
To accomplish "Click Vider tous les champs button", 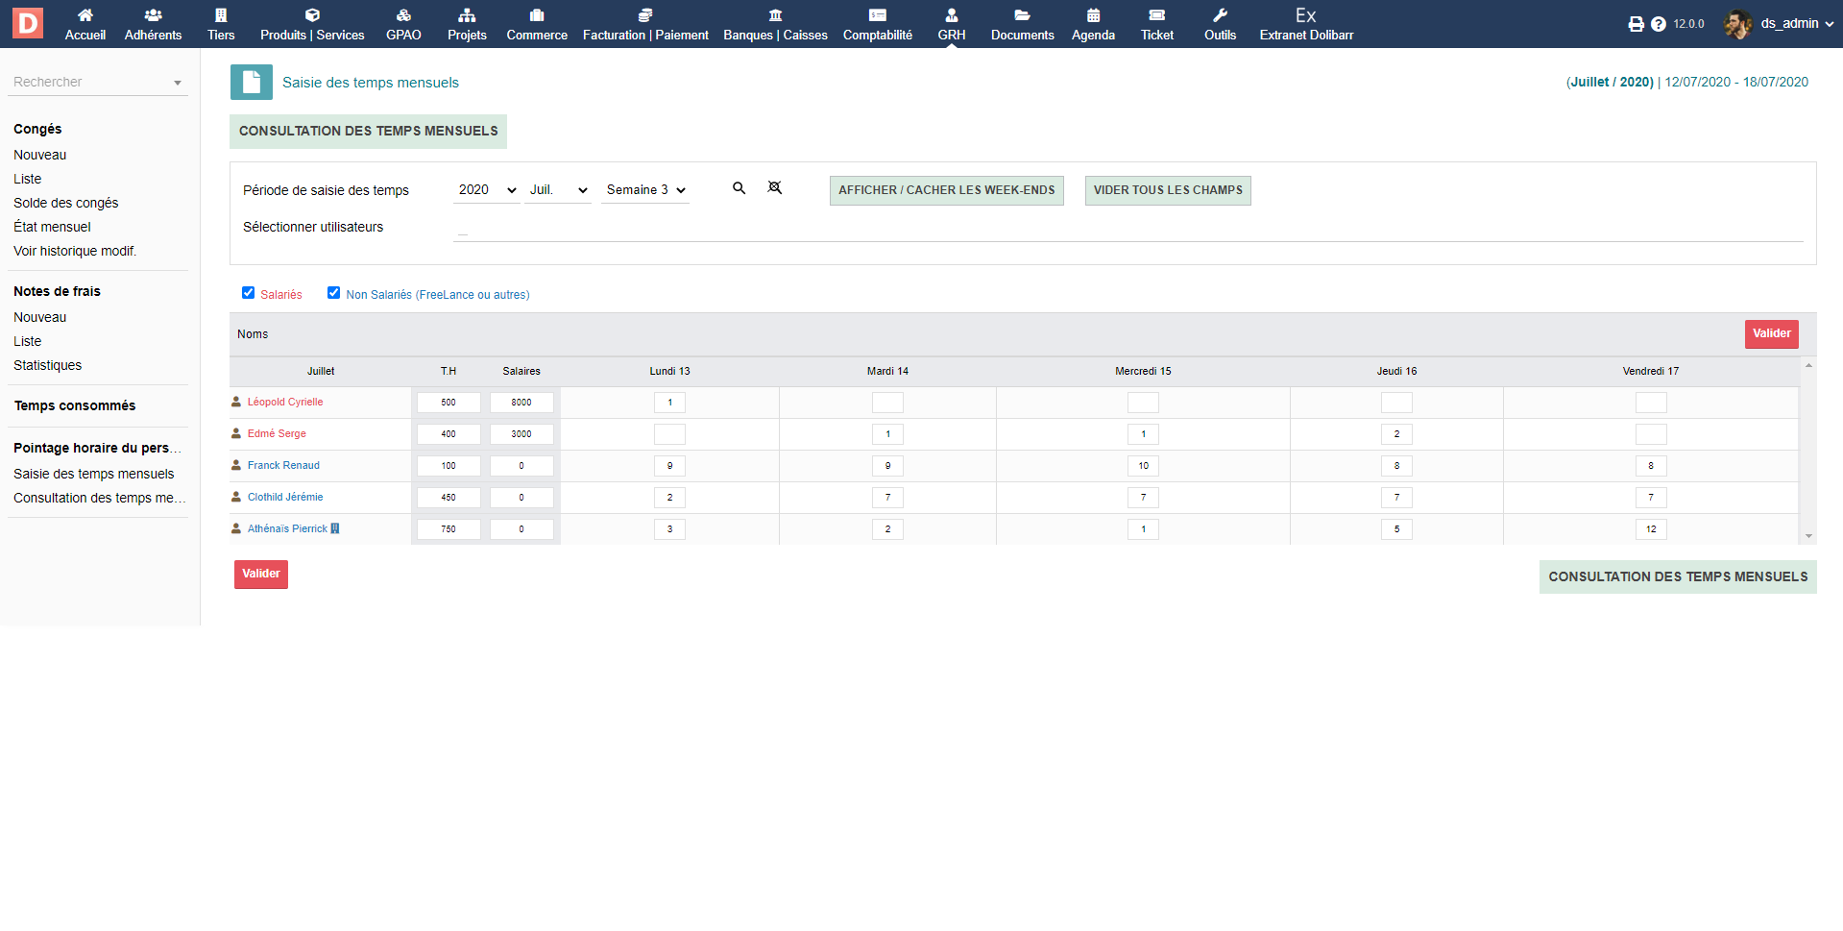I will click(x=1167, y=190).
